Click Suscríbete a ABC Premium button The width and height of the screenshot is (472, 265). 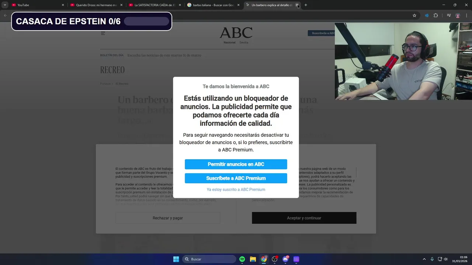(236, 178)
